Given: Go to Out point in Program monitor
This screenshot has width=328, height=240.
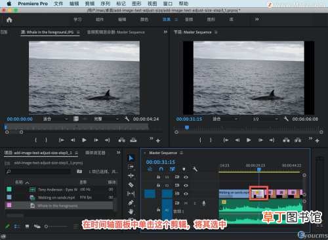Looking at the screenshot, I should [272, 140].
